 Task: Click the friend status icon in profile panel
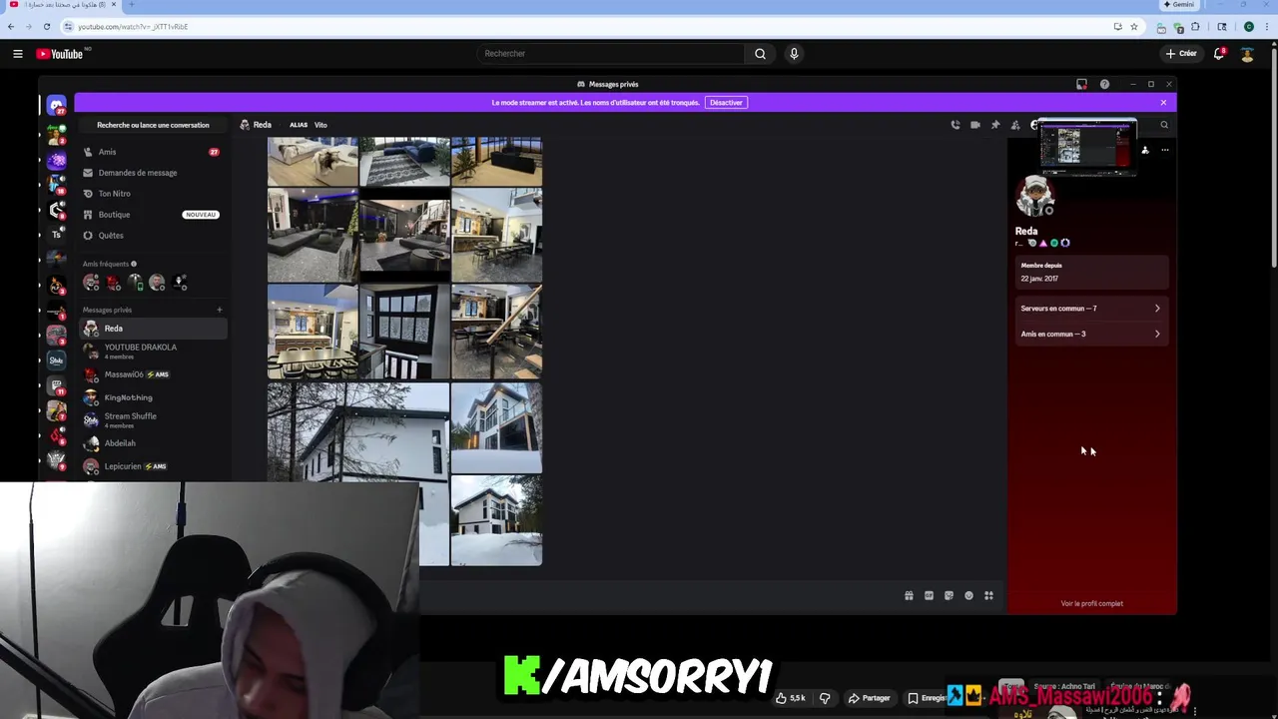point(1145,151)
